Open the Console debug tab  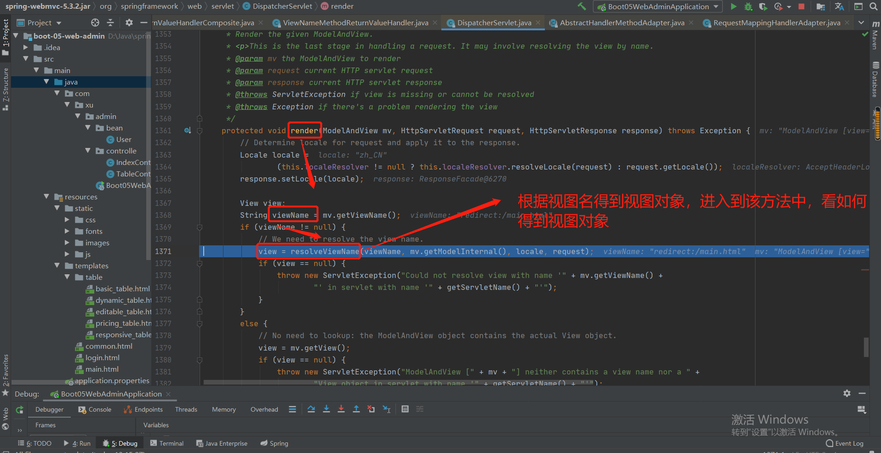[95, 409]
